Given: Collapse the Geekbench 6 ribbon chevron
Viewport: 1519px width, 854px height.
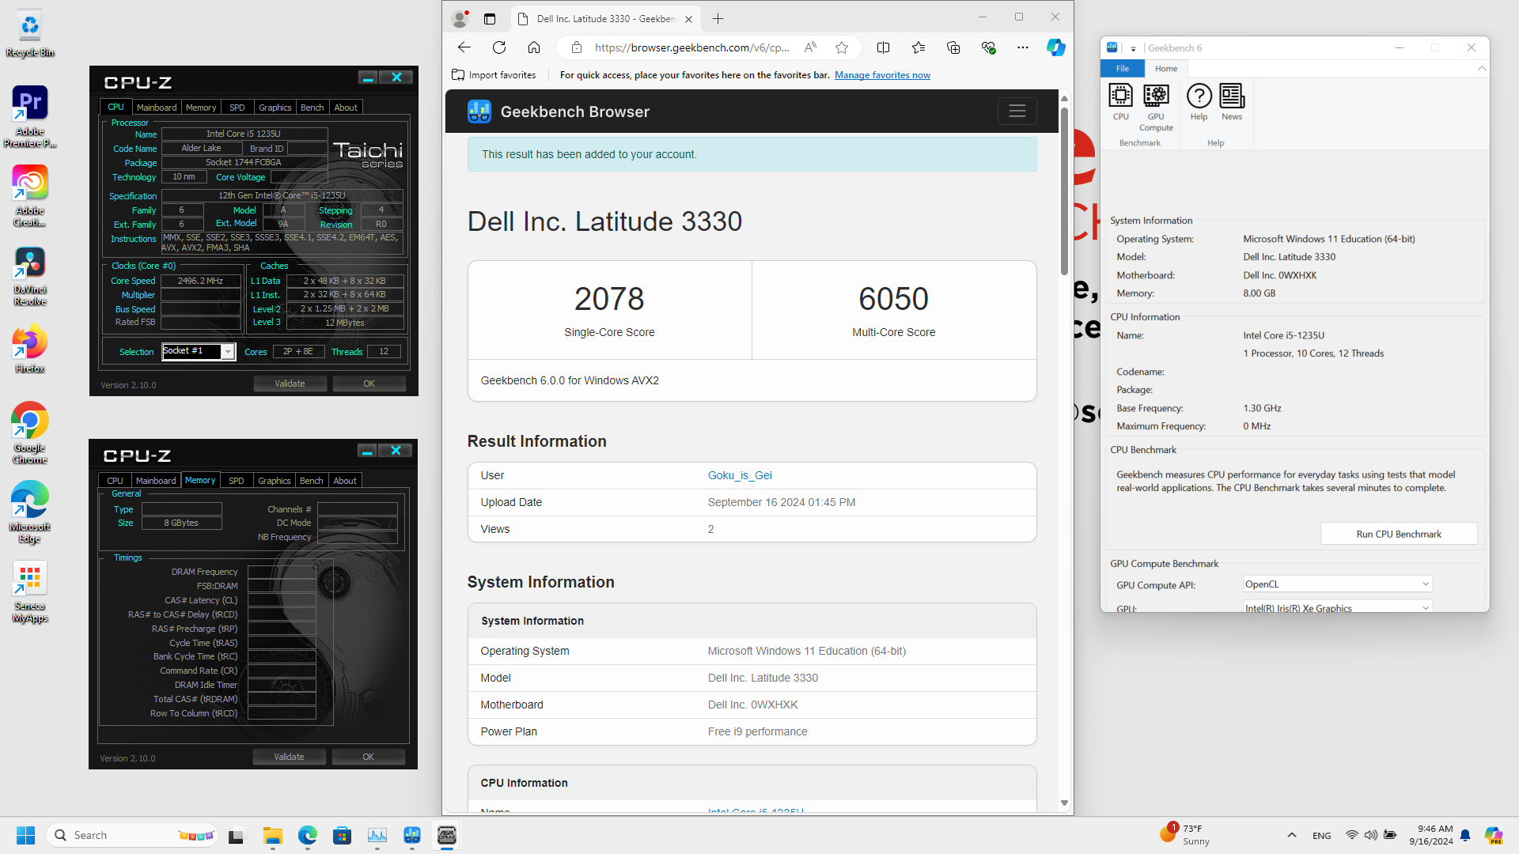Looking at the screenshot, I should click(1482, 69).
